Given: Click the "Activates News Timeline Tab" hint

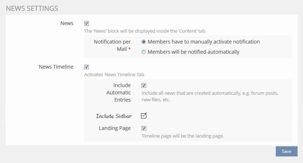Looking at the screenshot, I should 114,74.
